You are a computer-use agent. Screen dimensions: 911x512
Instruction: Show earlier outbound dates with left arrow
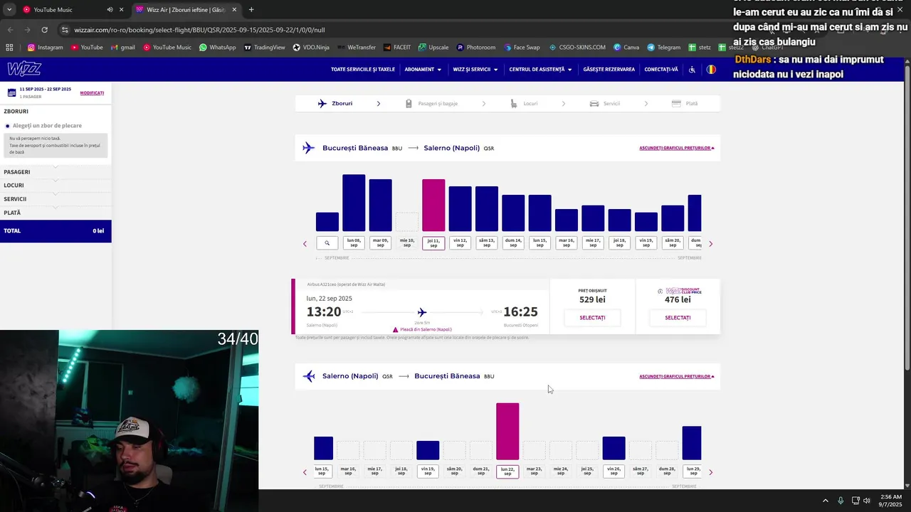[305, 244]
